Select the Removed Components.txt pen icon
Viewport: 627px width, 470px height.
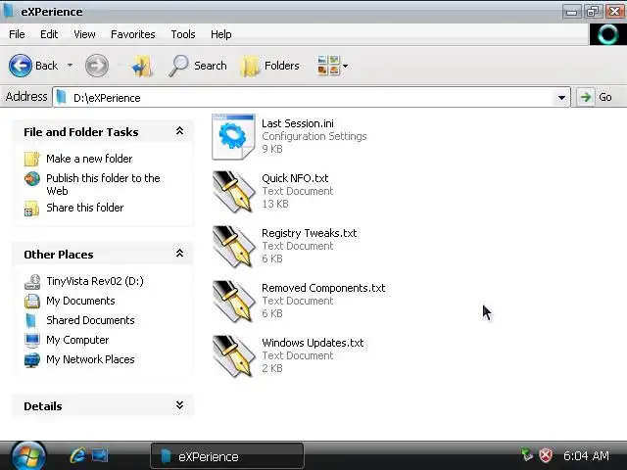(233, 302)
